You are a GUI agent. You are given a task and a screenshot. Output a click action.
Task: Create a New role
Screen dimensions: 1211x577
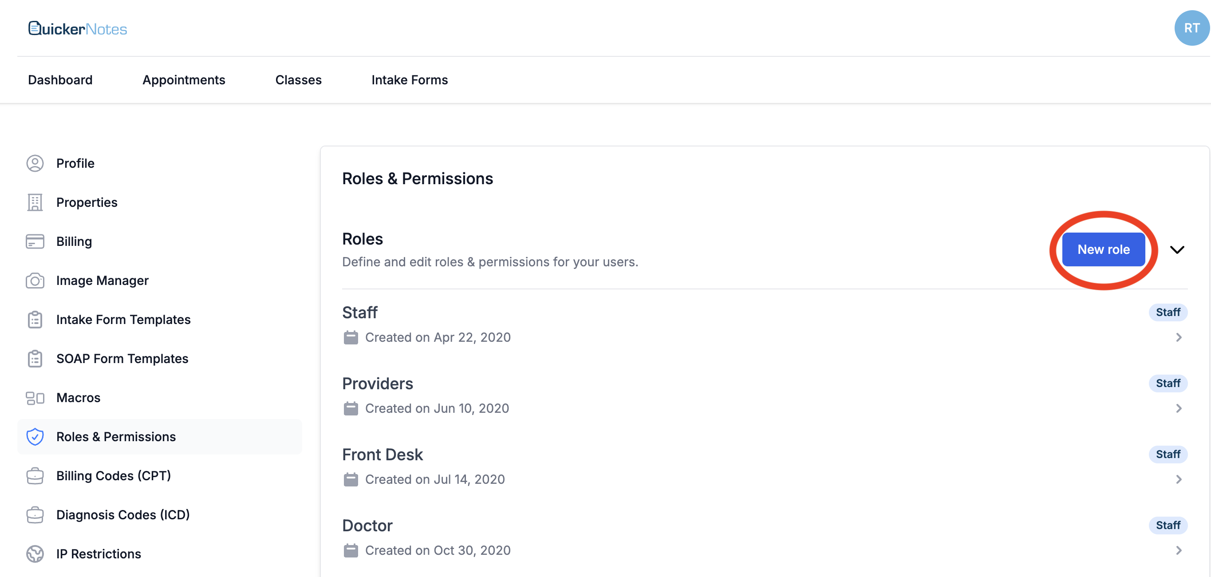(x=1103, y=250)
